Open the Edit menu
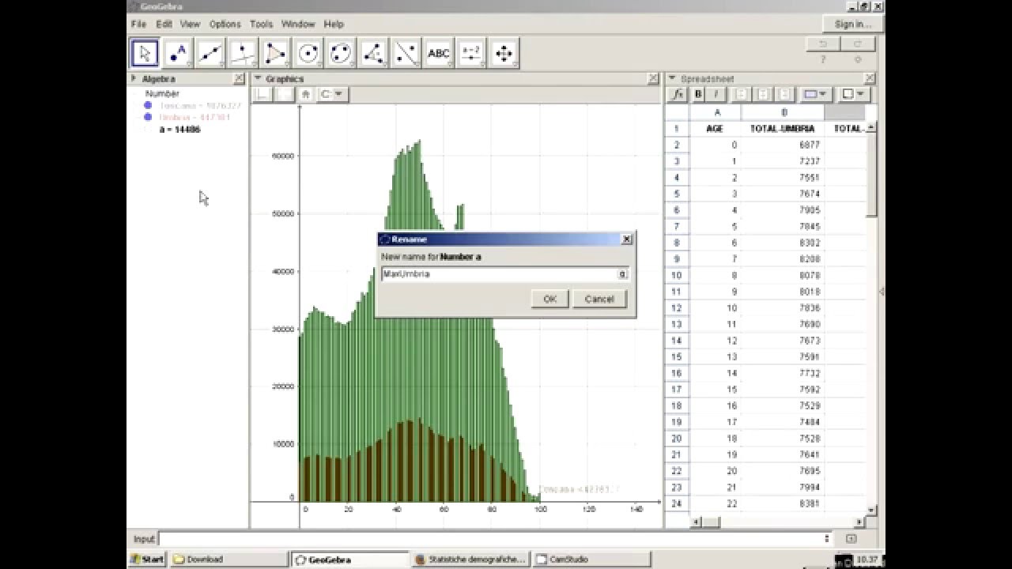The image size is (1012, 569). (x=164, y=24)
